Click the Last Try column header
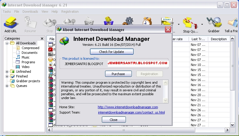 pos(198,39)
